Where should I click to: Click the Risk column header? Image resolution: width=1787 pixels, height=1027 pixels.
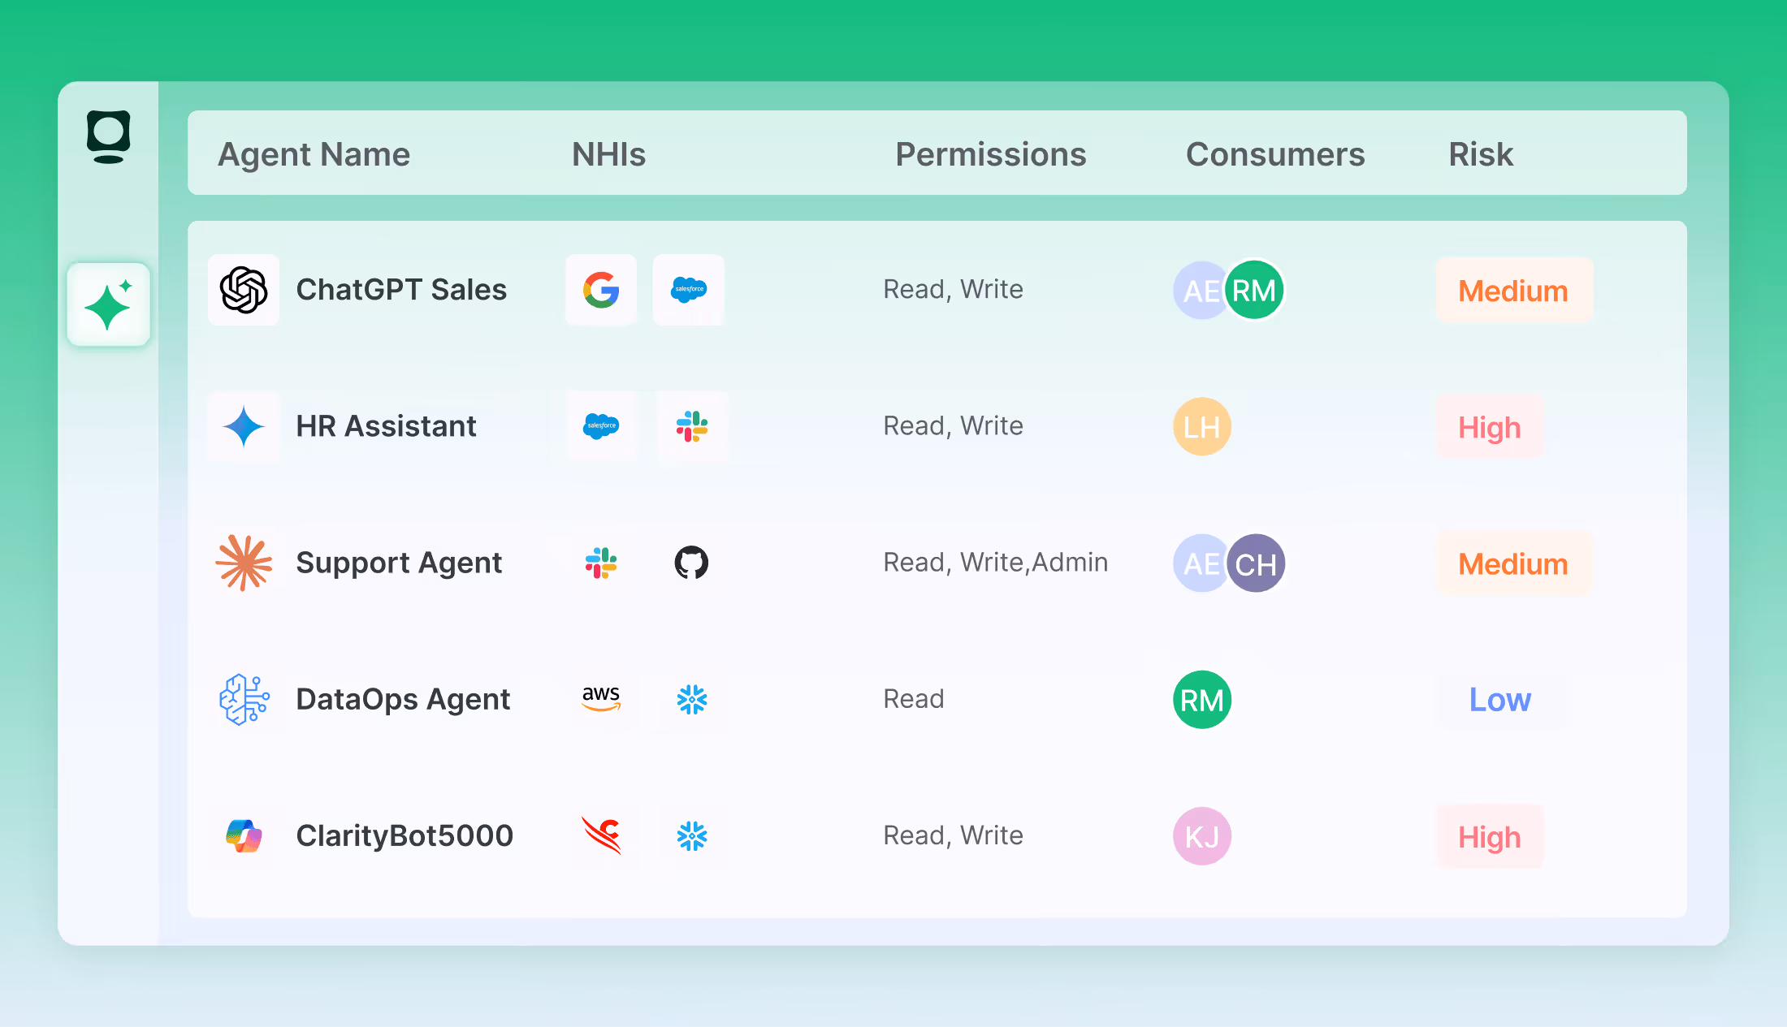pos(1481,153)
